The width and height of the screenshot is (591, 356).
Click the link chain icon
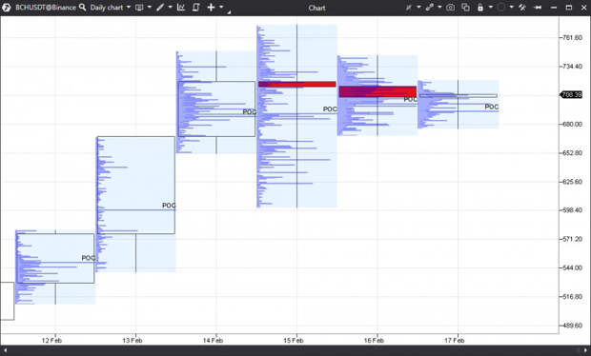point(430,8)
